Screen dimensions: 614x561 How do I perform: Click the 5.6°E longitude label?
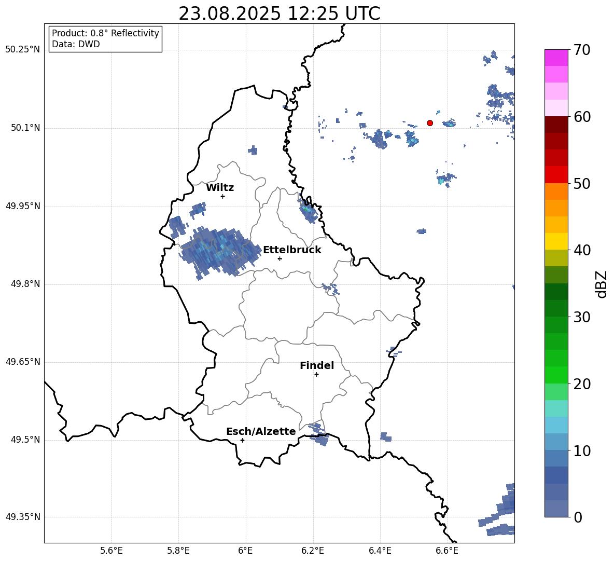pyautogui.click(x=111, y=551)
